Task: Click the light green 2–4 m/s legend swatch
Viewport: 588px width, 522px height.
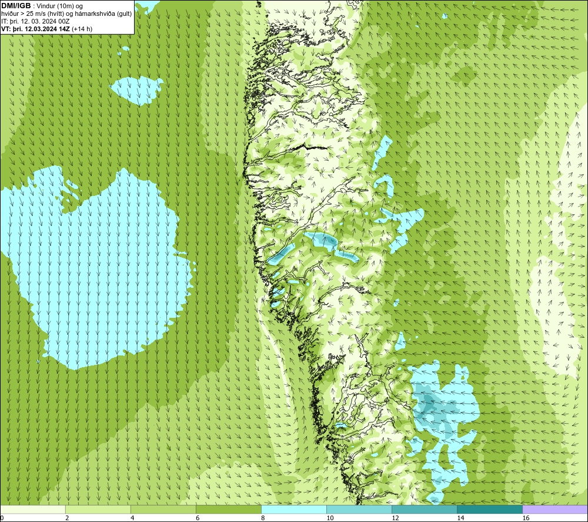Action: coord(98,509)
